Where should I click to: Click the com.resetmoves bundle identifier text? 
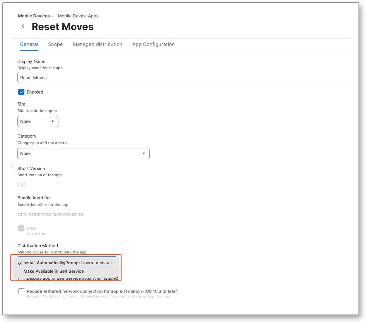[50, 214]
